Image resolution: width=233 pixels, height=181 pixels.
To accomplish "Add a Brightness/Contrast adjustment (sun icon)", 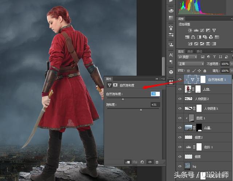I will (190, 30).
